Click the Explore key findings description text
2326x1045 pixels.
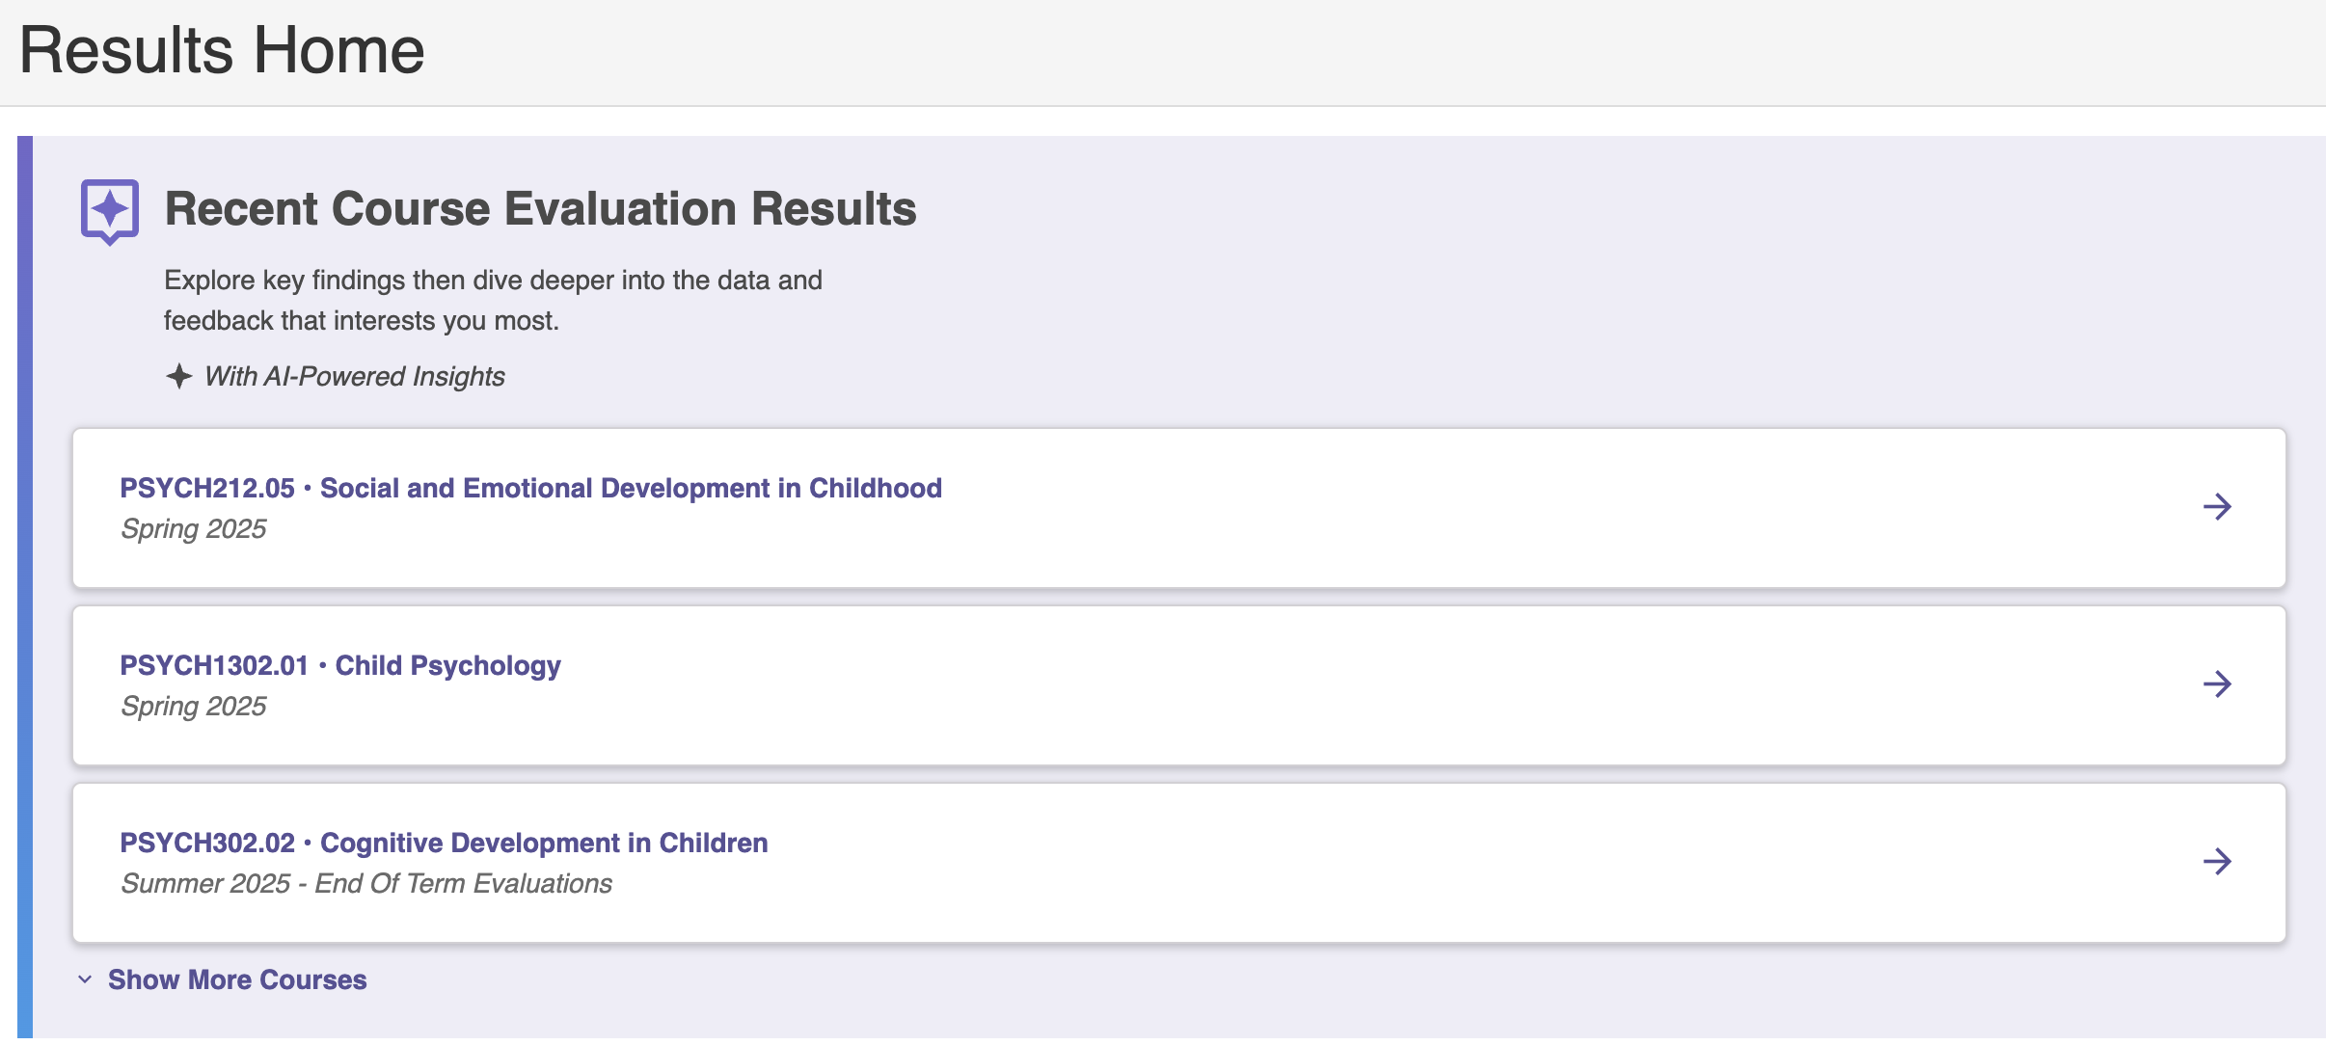click(x=493, y=300)
